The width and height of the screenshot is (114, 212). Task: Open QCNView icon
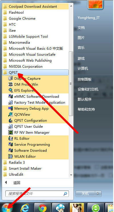10,114
